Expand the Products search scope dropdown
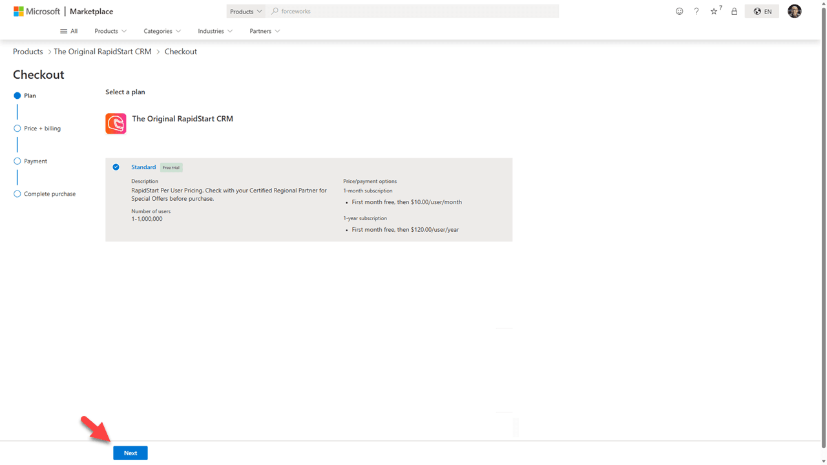 pyautogui.click(x=246, y=12)
